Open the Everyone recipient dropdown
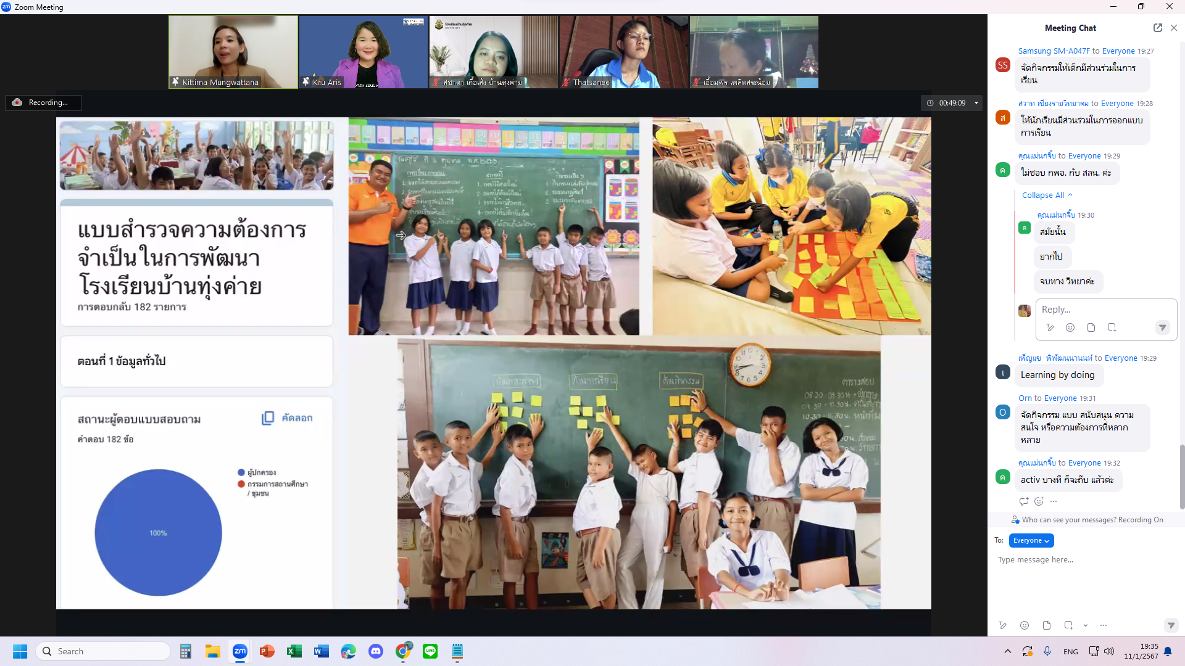This screenshot has height=666, width=1185. coord(1031,540)
